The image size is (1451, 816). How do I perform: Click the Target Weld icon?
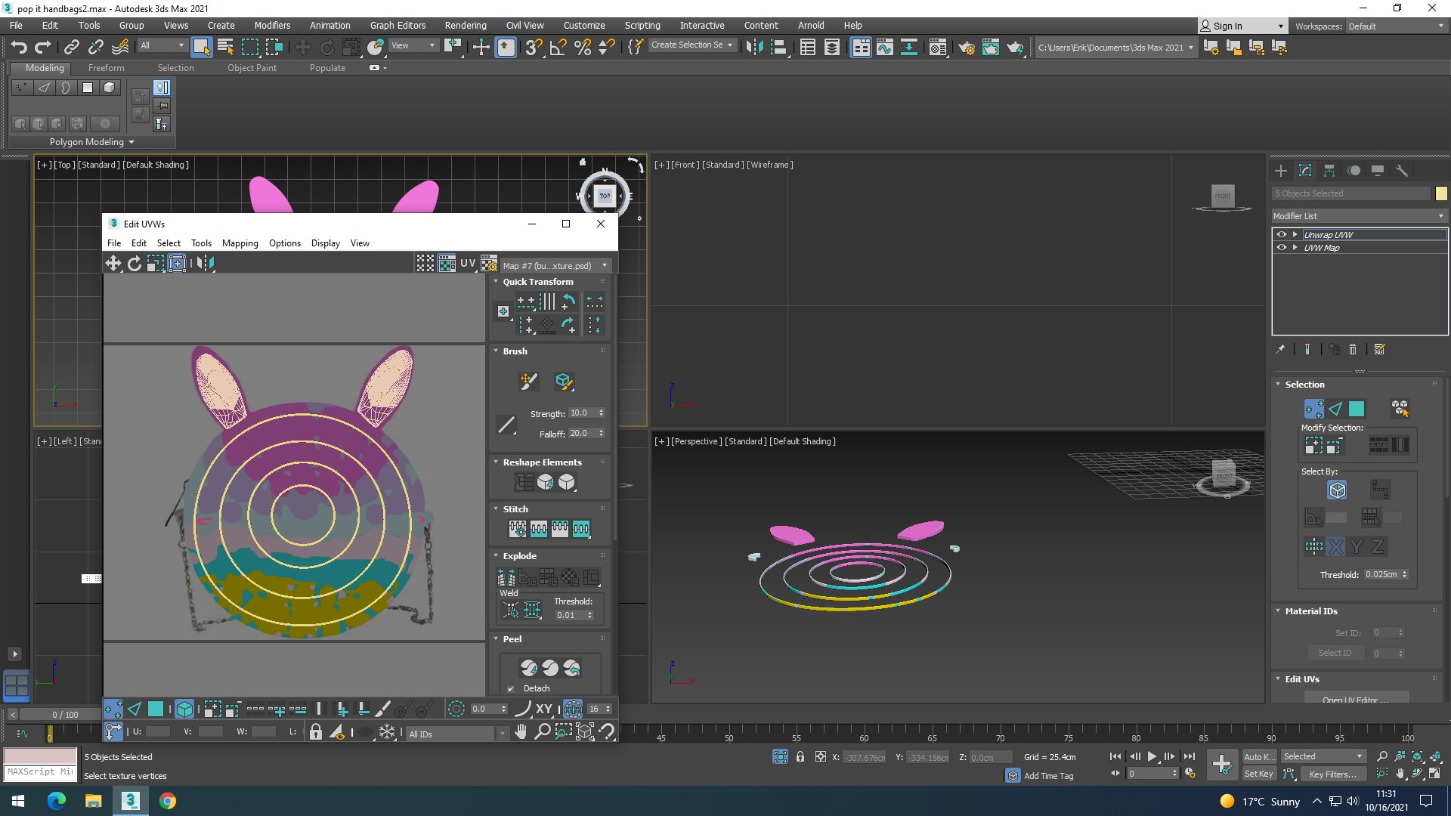(x=511, y=610)
